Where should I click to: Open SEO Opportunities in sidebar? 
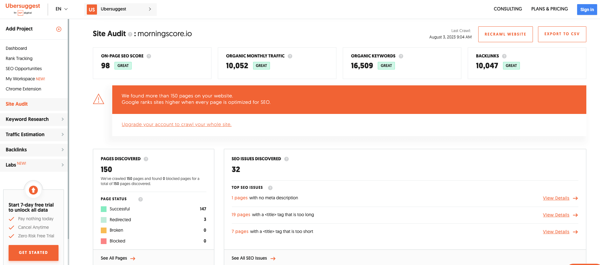tap(24, 69)
